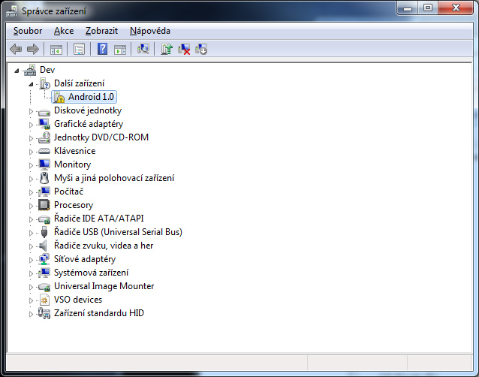Click the Back arrow toolbar icon

16,49
